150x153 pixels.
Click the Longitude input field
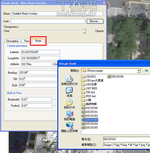[x=40, y=58]
